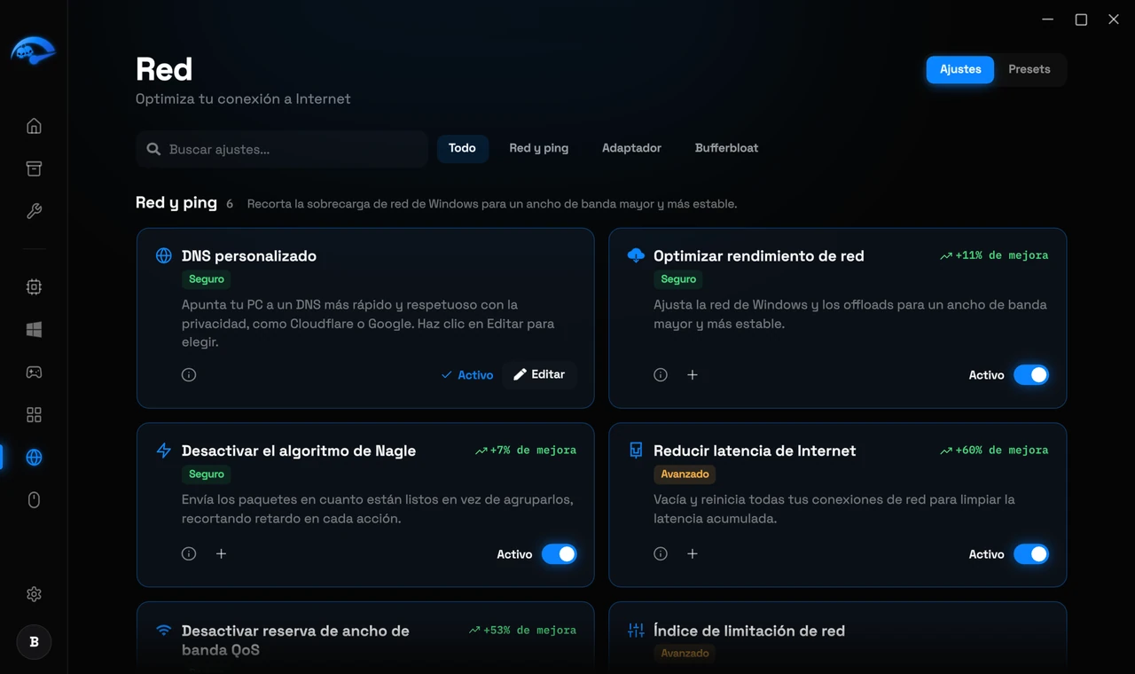Show info for DNS personalizado

[189, 375]
